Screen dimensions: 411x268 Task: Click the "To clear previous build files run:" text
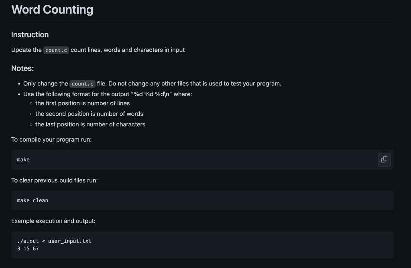[55, 180]
